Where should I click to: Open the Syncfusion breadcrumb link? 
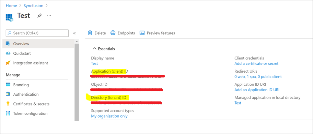point(34,5)
